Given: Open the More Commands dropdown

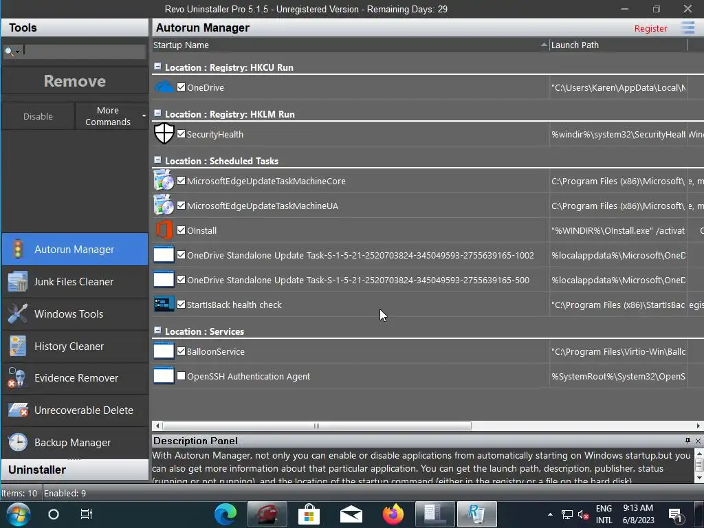Looking at the screenshot, I should [x=111, y=115].
